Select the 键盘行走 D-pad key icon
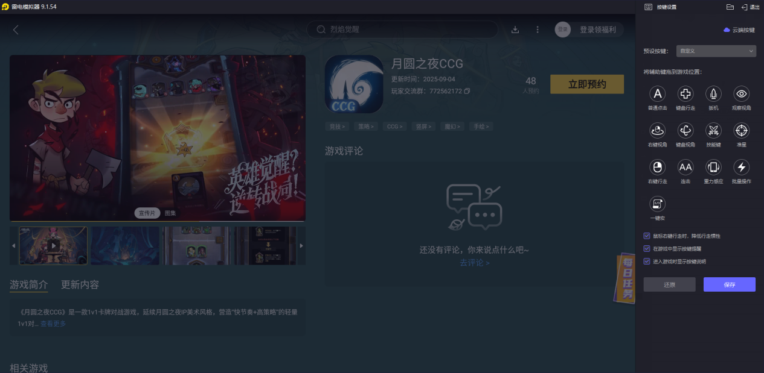The width and height of the screenshot is (764, 373). pos(685,93)
